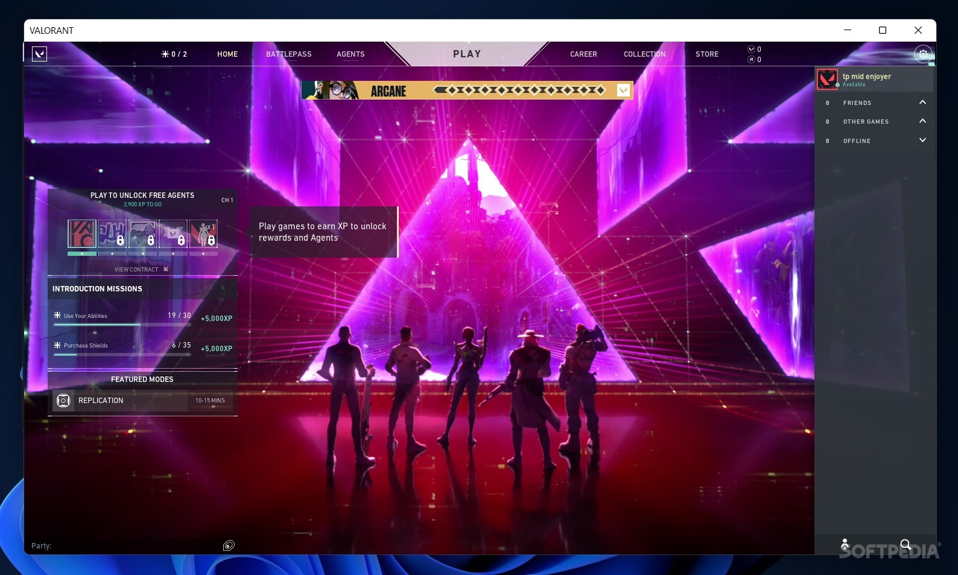Open the settings gear icon
958x575 pixels.
(x=923, y=54)
